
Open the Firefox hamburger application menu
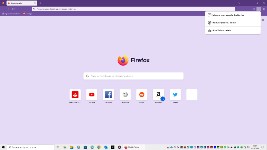(264, 9)
